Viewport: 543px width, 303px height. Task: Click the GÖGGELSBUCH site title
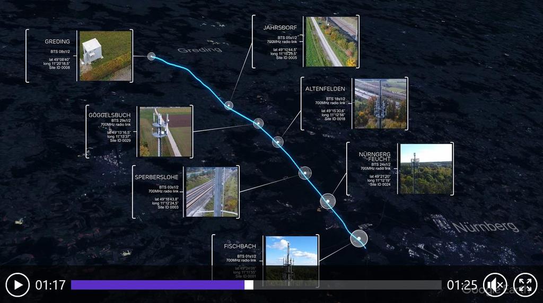[x=109, y=115]
